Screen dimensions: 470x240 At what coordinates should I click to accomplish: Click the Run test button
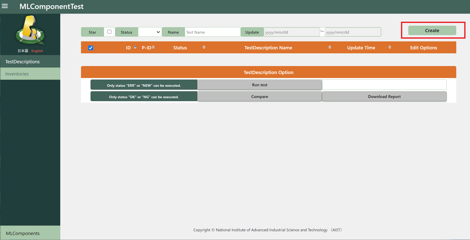[x=259, y=85]
